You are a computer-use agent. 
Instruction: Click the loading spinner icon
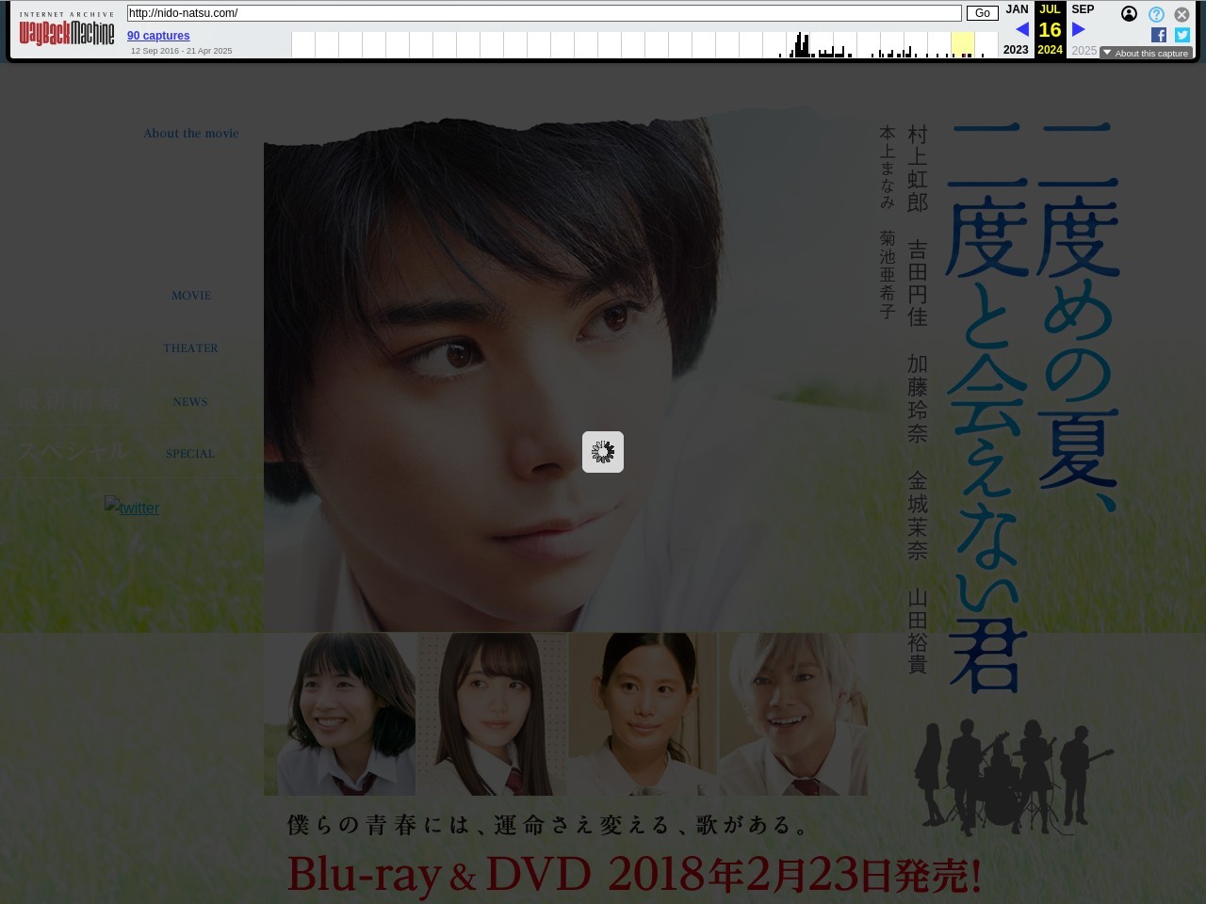click(603, 452)
